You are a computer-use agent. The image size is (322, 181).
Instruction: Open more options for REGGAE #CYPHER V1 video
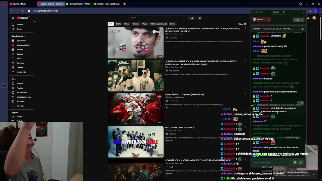coord(245,28)
